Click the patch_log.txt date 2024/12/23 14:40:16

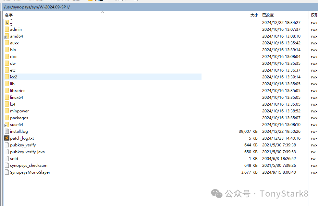point(281,138)
